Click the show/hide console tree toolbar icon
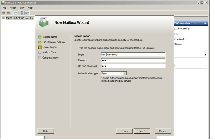The image size is (215, 140). (15, 13)
